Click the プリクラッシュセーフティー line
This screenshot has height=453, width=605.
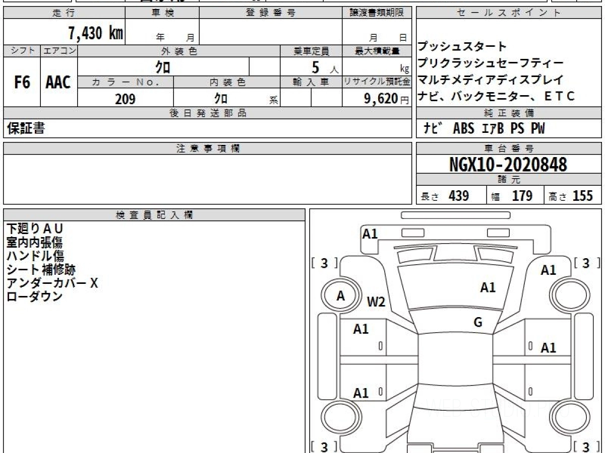pos(491,63)
